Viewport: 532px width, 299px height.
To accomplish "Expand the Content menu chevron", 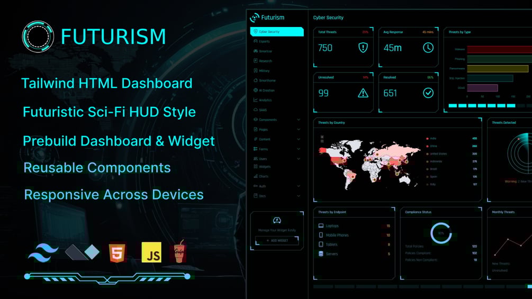I will [x=299, y=139].
